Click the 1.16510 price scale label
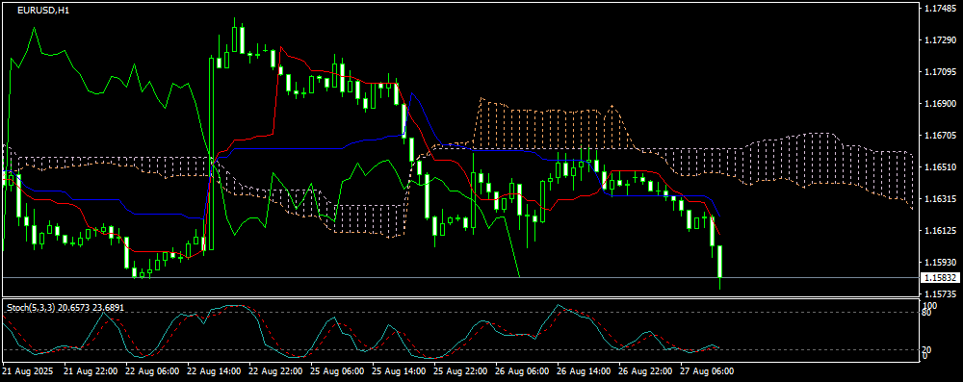963x382 pixels. coord(940,167)
